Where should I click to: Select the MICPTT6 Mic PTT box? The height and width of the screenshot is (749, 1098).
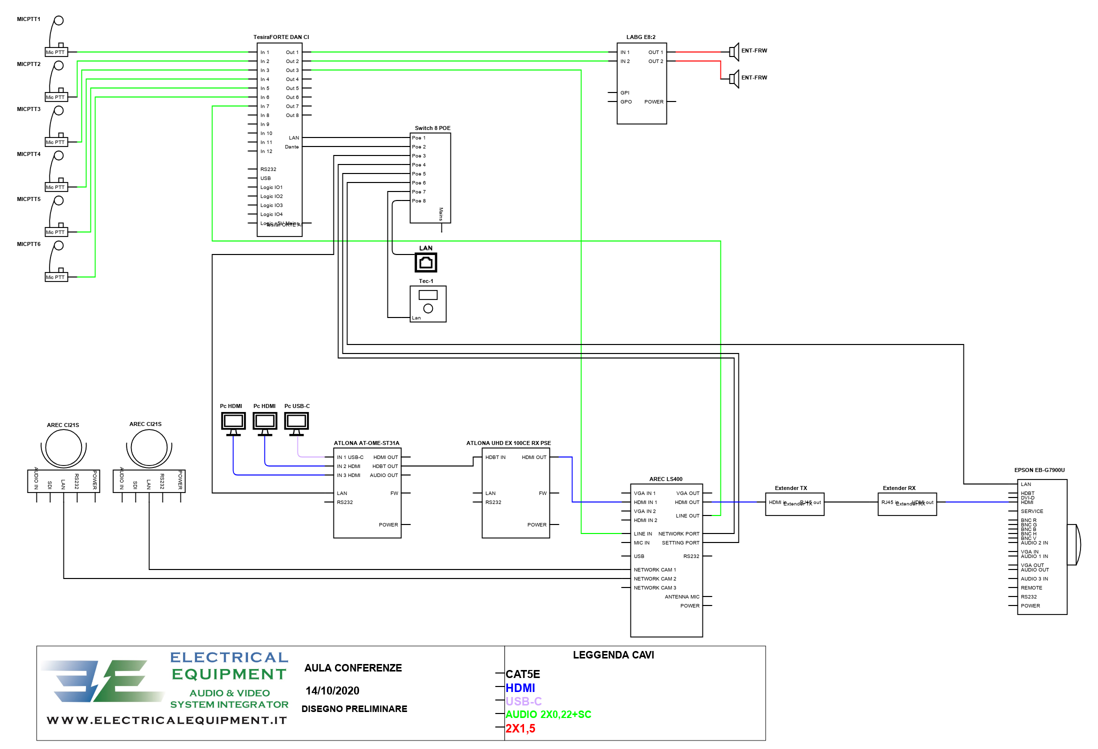[x=56, y=277]
